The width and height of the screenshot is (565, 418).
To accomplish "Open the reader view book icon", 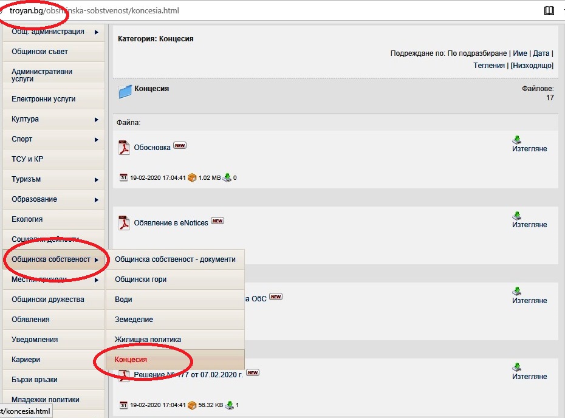I will click(x=549, y=11).
